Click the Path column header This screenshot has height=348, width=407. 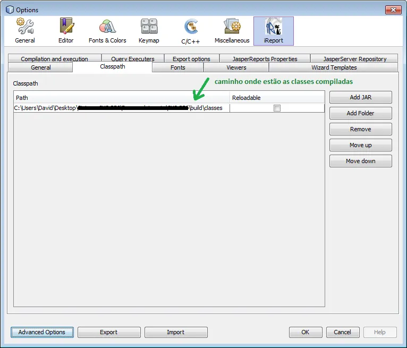pyautogui.click(x=122, y=98)
